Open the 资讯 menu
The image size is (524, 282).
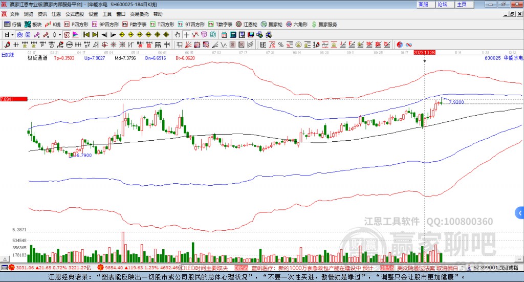(x=42, y=14)
